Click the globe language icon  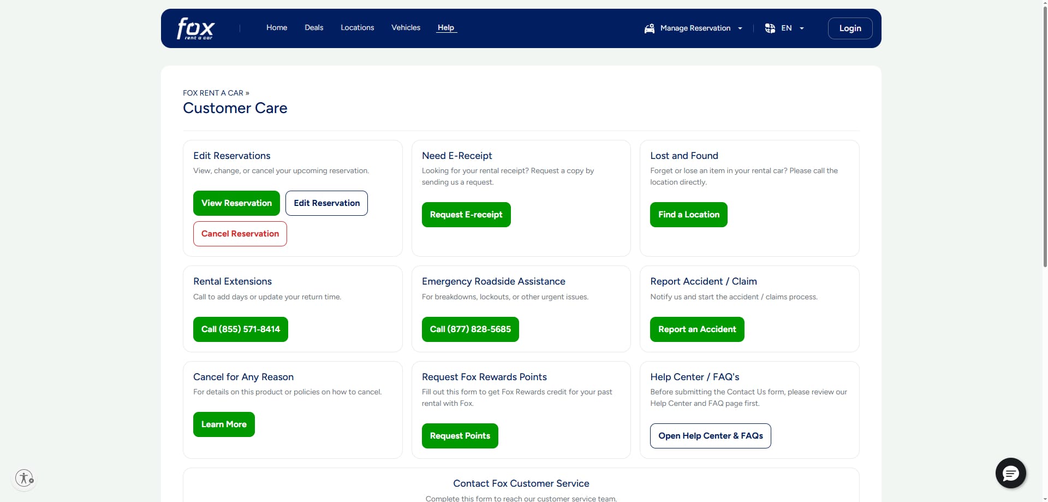click(770, 28)
